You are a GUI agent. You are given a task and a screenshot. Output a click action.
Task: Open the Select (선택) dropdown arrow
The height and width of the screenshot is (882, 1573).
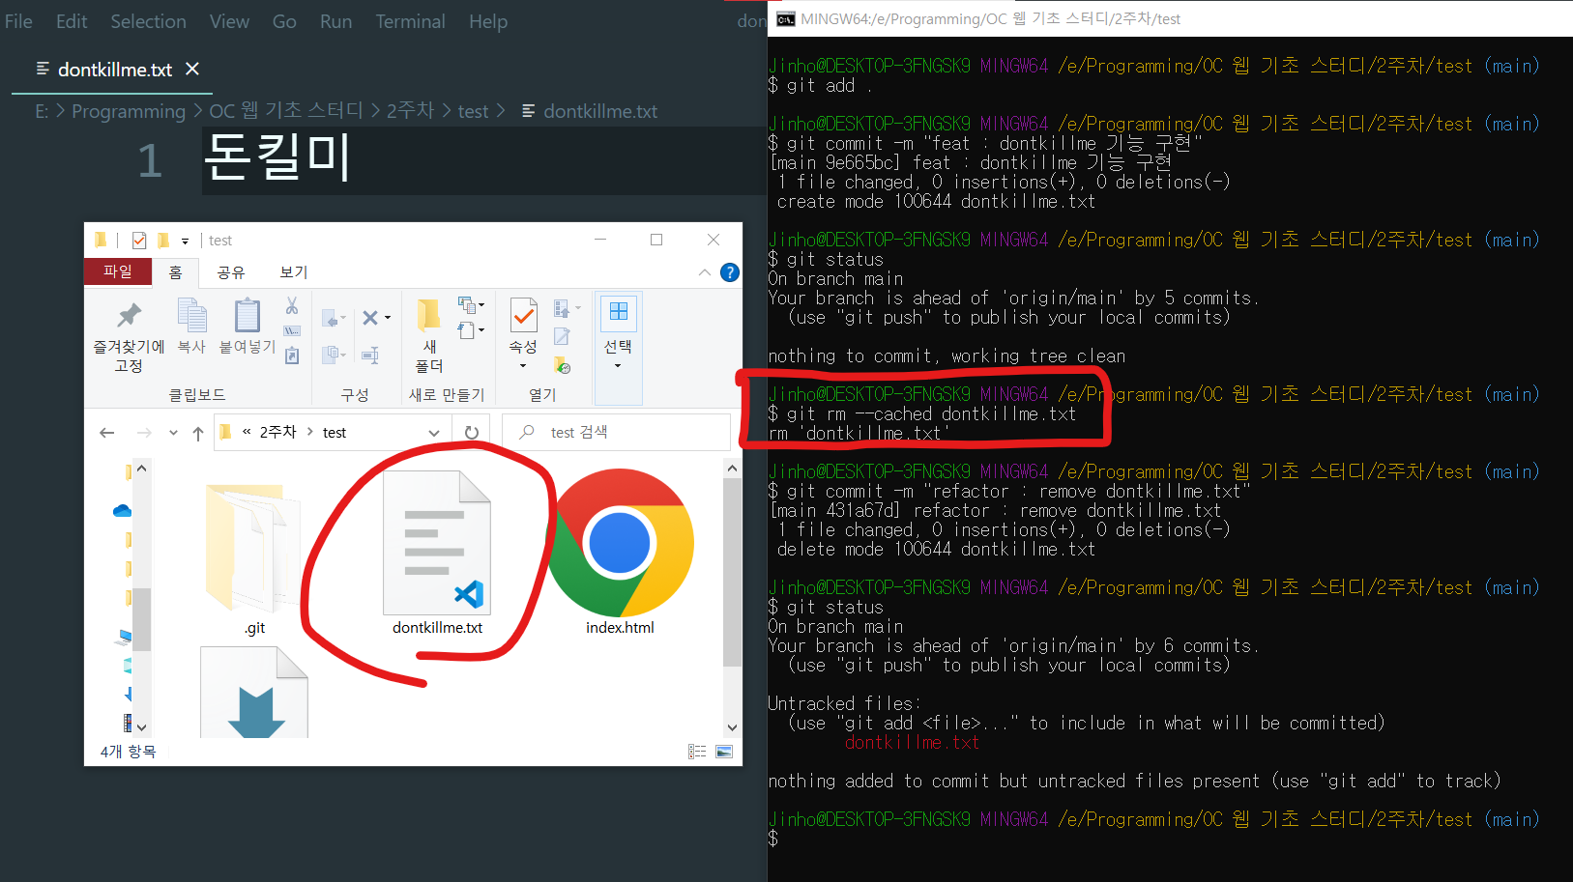tap(618, 366)
